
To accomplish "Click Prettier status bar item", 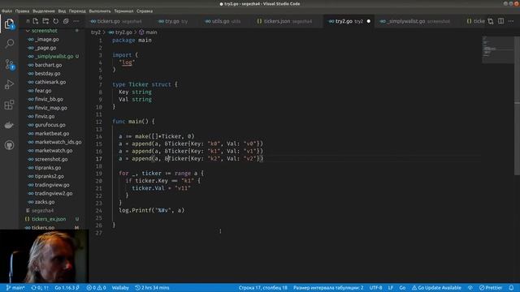I will [x=491, y=288].
